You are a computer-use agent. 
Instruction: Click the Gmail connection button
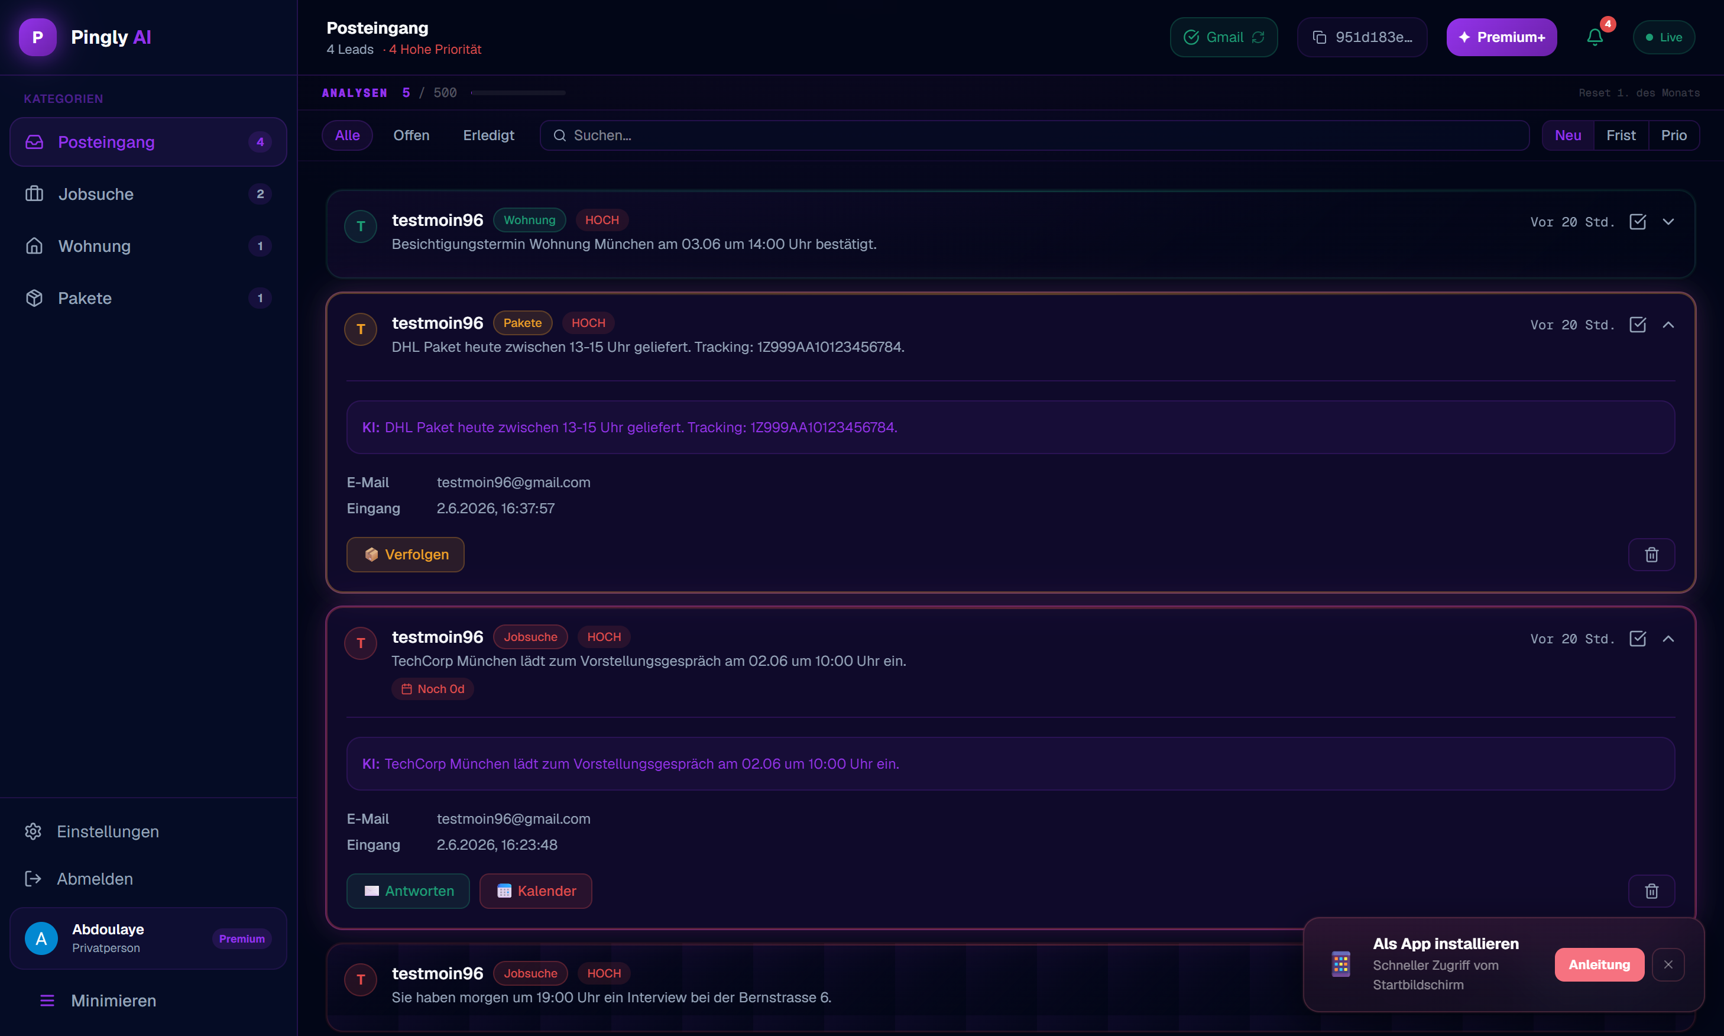click(x=1224, y=37)
